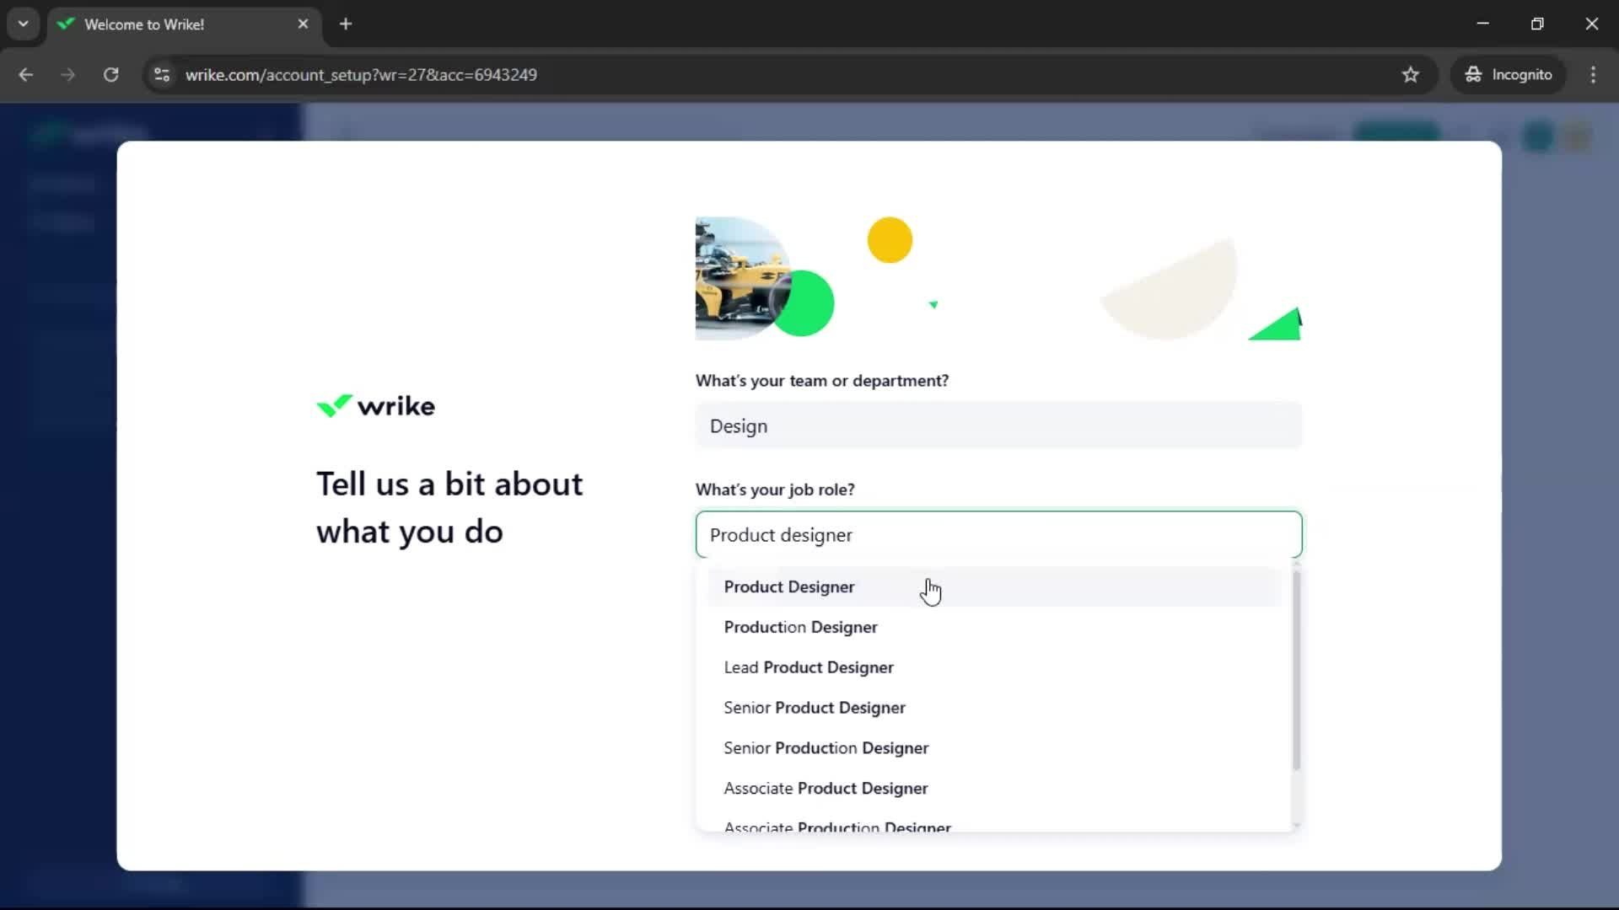
Task: Click the browser forward arrow
Action: pyautogui.click(x=67, y=74)
